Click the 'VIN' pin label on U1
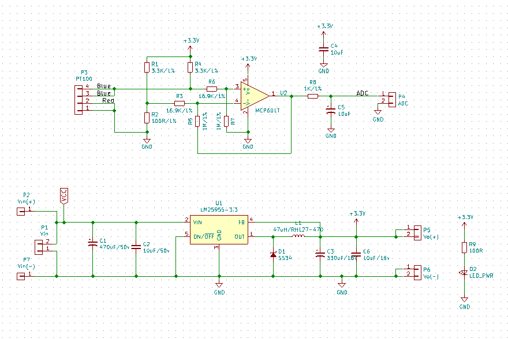Viewport: 508px width, 339px height. (197, 222)
